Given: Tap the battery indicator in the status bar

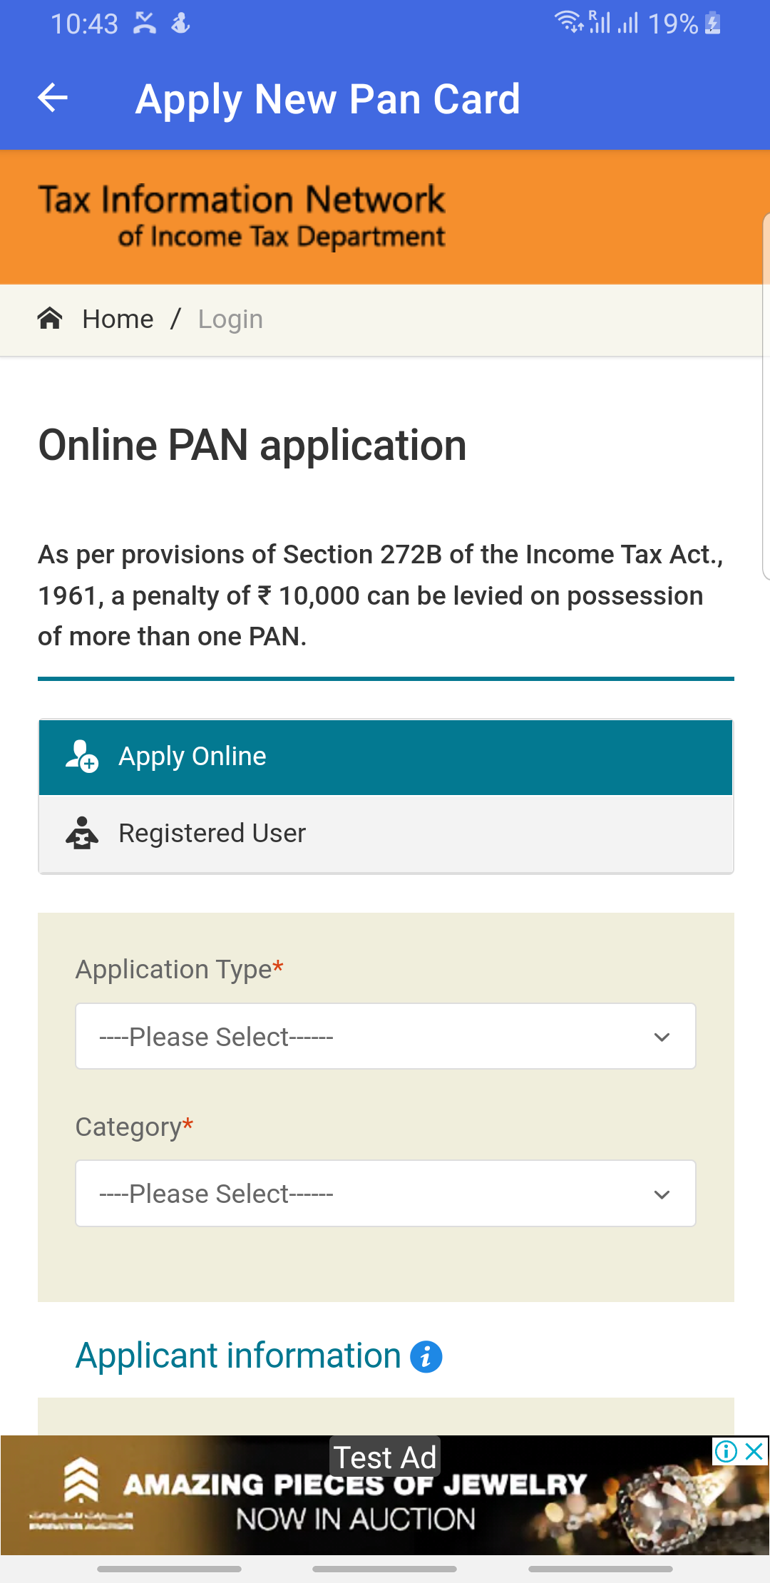Looking at the screenshot, I should tap(713, 24).
